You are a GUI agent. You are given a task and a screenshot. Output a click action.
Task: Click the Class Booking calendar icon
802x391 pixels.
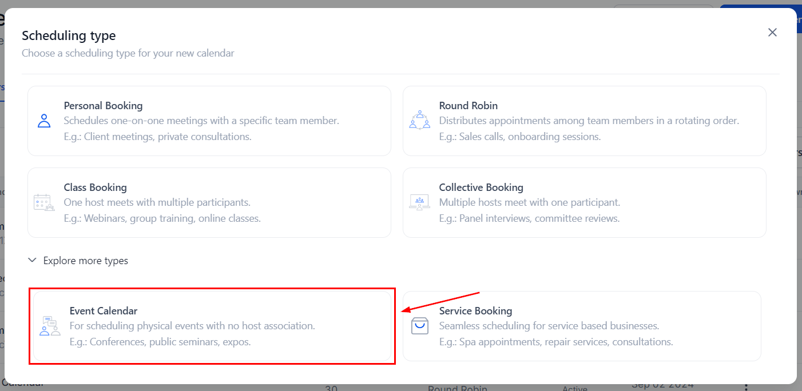[44, 202]
